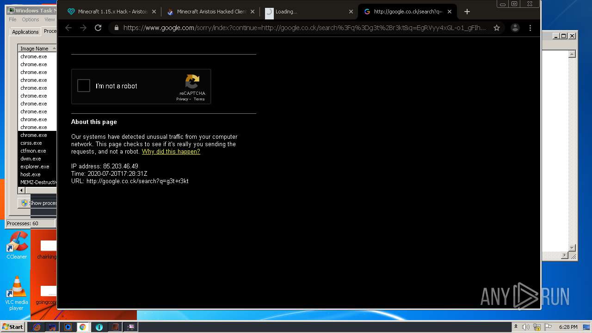Click the padlock site info icon
Screen dimensions: 592x333
pyautogui.click(x=116, y=28)
